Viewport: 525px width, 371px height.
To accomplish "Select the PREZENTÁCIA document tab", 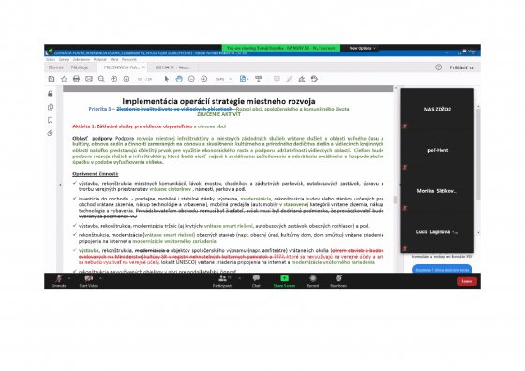I will [x=121, y=67].
